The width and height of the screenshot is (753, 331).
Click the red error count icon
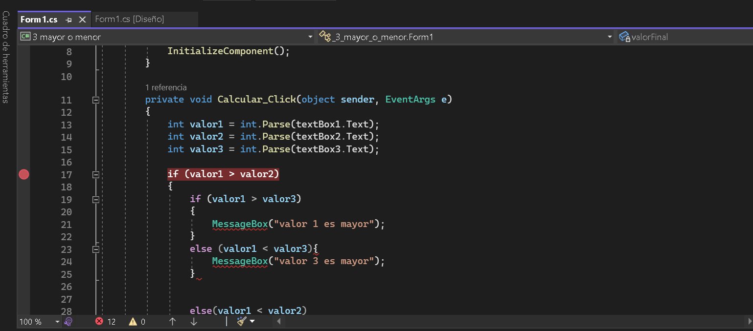click(99, 321)
